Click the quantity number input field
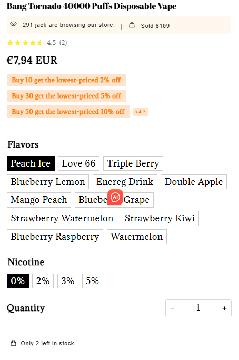This screenshot has width=239, height=360. click(x=198, y=308)
